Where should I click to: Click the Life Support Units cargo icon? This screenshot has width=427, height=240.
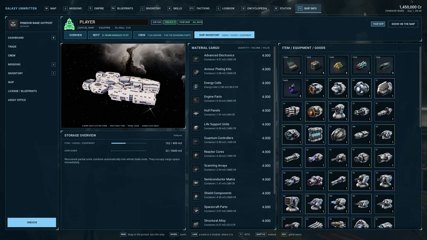[196, 127]
